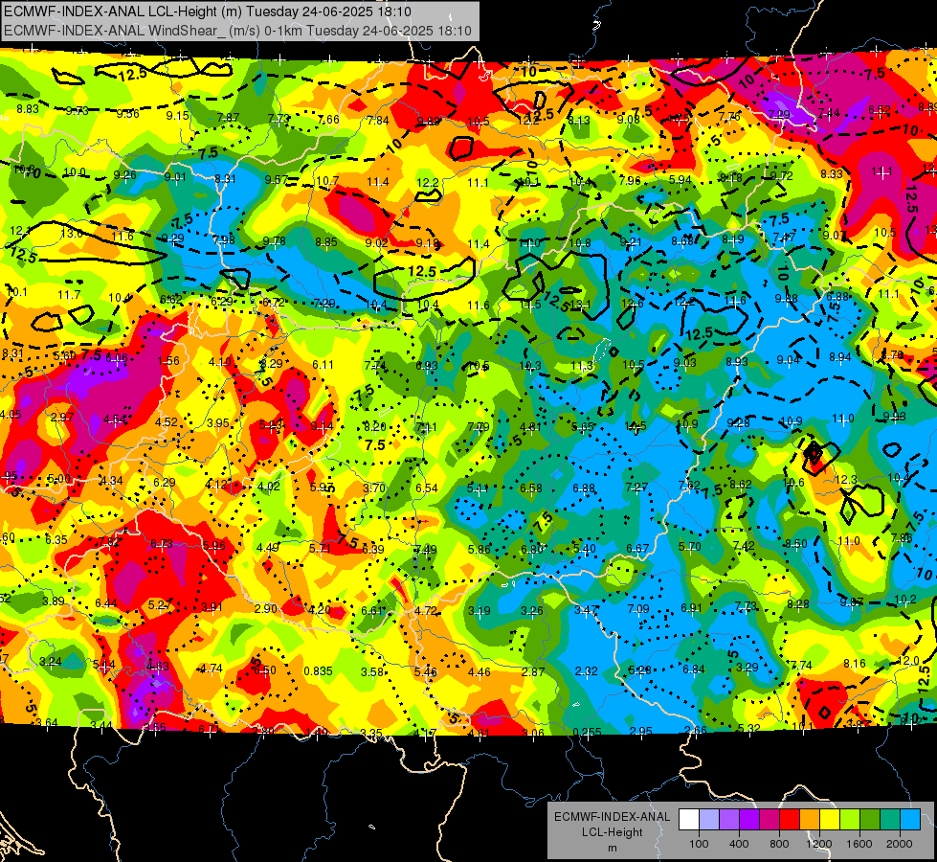Click the dark green legend swatch
Screen dimensions: 937x862
click(870, 820)
